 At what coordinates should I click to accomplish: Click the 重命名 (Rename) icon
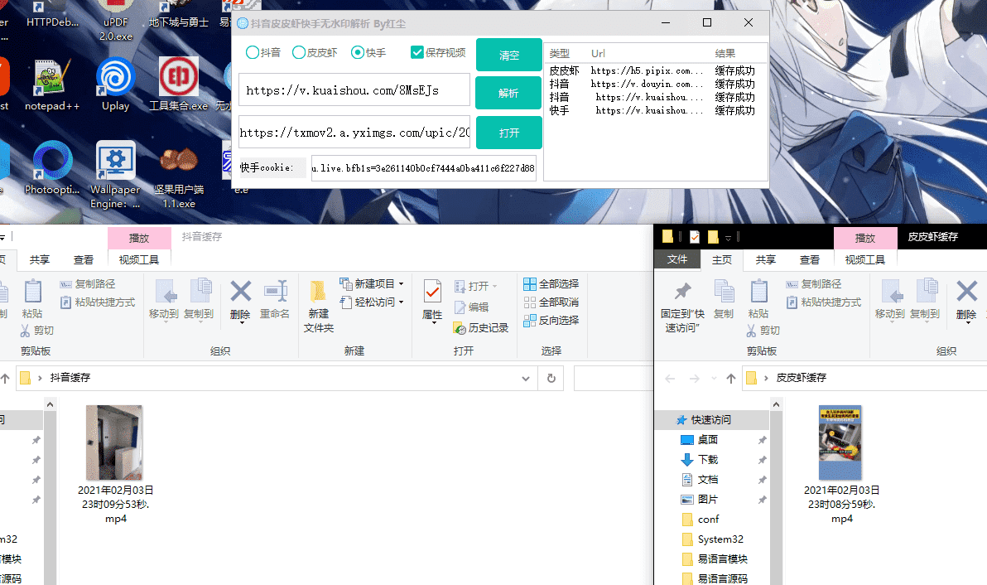pos(275,292)
